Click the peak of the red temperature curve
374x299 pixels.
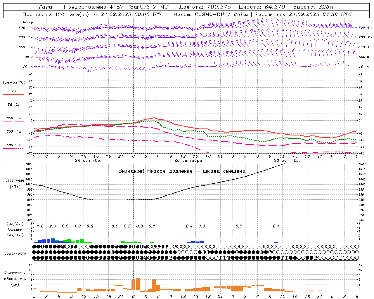pos(154,118)
